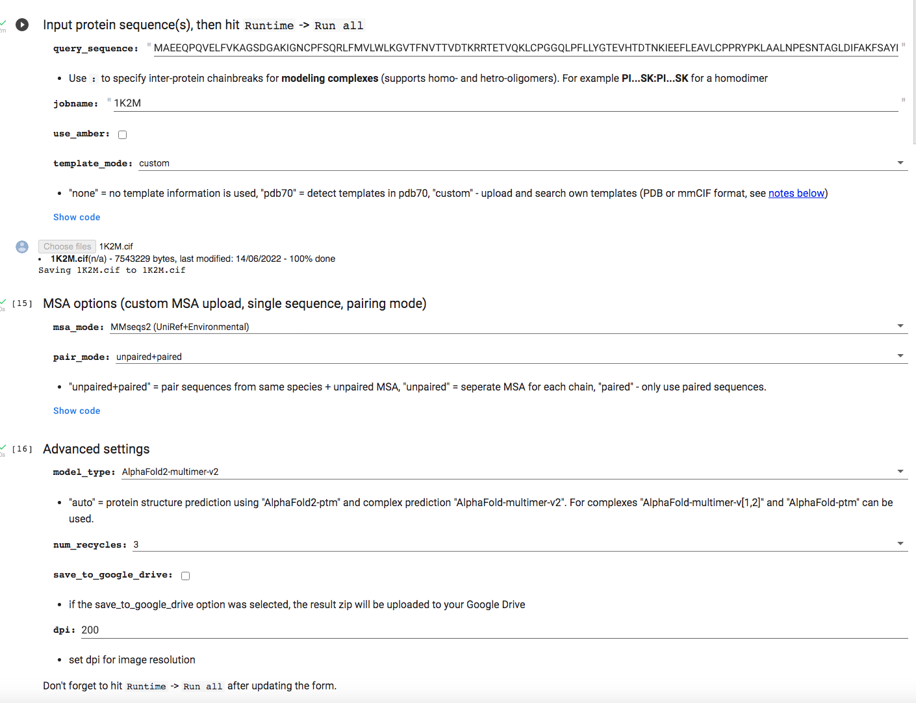Open the notes below link
The image size is (916, 703).
pyautogui.click(x=796, y=193)
